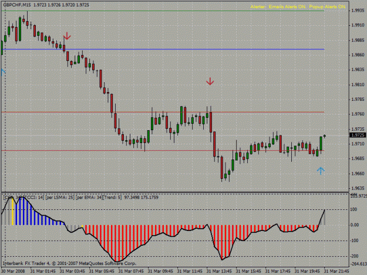This screenshot has height=275, width=367.
Task: Click the 1.9935 price scale label
Action: pos(358,11)
